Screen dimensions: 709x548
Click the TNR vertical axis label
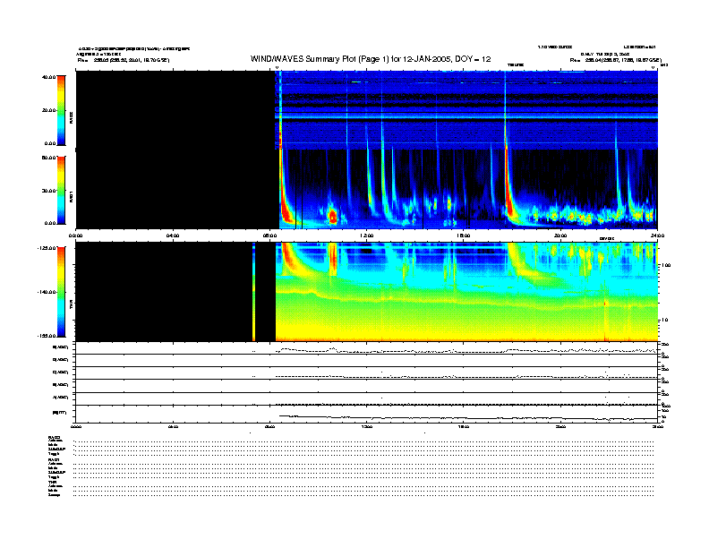point(71,304)
